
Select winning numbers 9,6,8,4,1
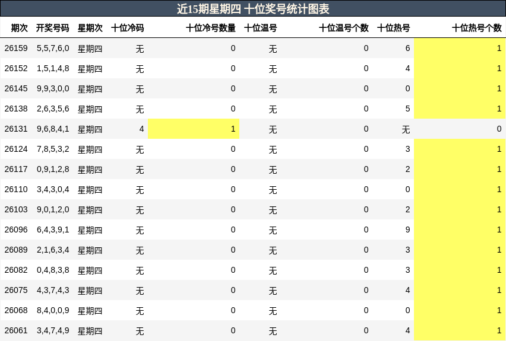pos(53,129)
